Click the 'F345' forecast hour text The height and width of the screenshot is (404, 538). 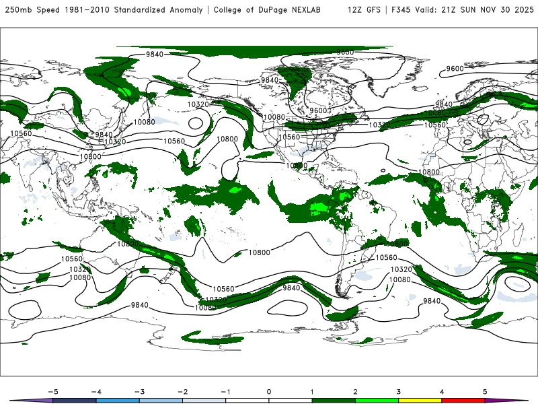(x=401, y=9)
